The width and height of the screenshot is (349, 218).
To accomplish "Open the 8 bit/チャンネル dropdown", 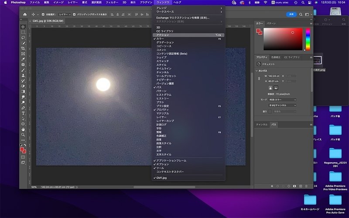I will tap(282, 105).
